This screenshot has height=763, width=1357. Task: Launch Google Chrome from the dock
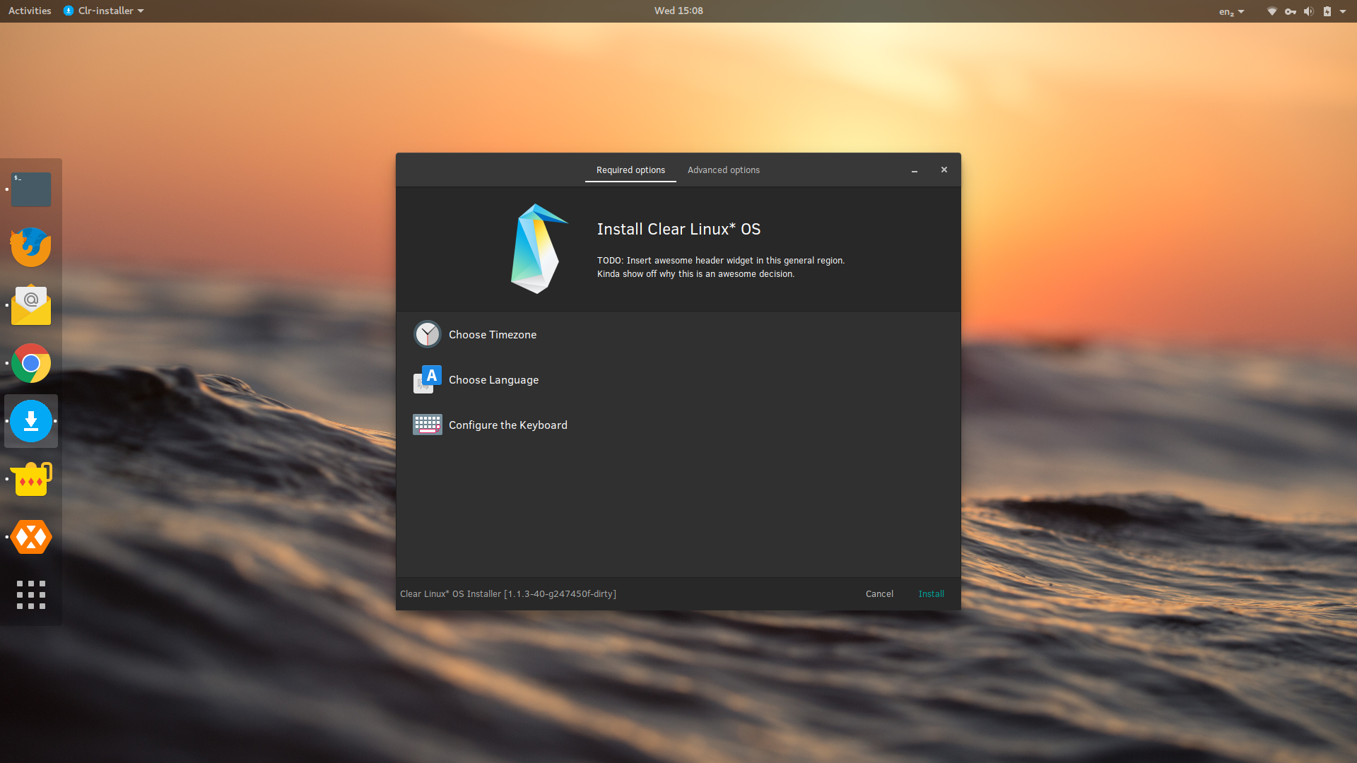31,363
